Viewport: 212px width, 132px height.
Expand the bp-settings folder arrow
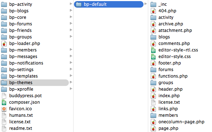[71, 69]
